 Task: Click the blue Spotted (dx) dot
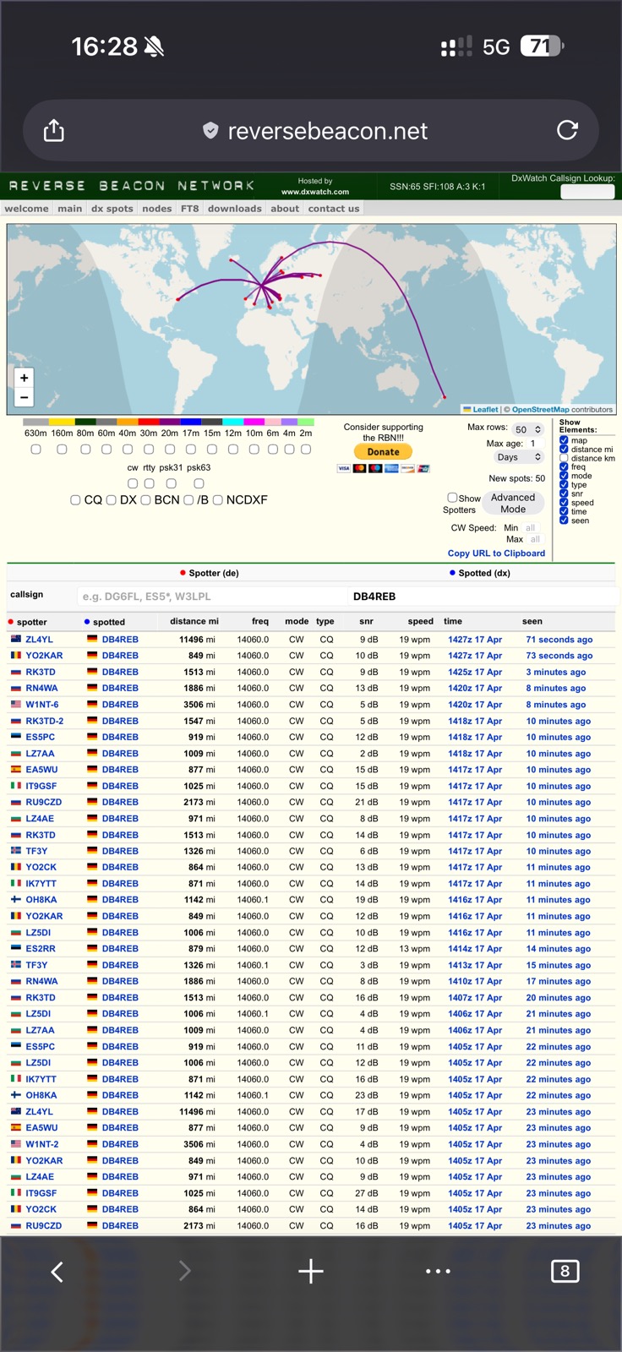tap(452, 573)
